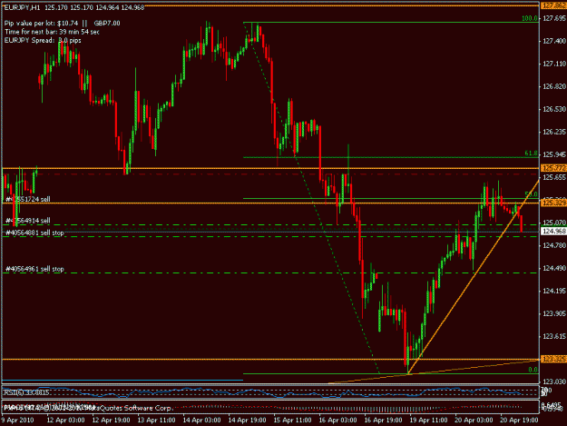Viewport: 567px width, 426px height.
Task: Select the order label ending 51724 sell
Action: coord(28,199)
